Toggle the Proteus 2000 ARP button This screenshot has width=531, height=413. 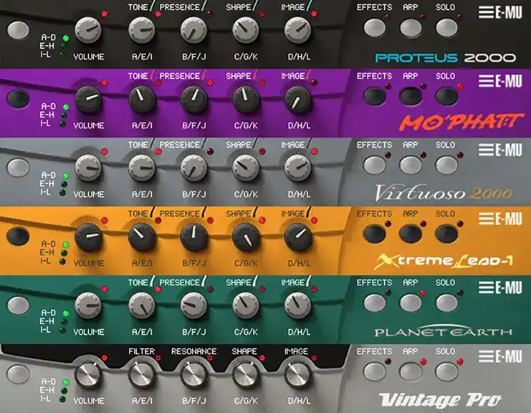pyautogui.click(x=410, y=28)
